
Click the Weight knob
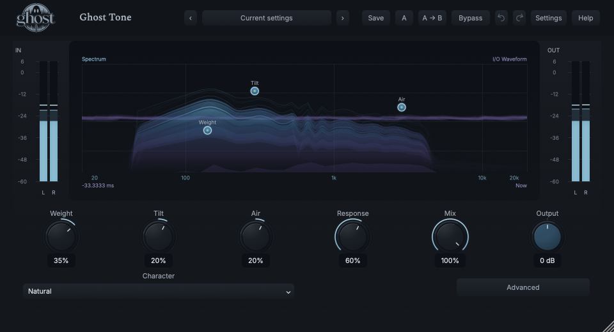61,237
